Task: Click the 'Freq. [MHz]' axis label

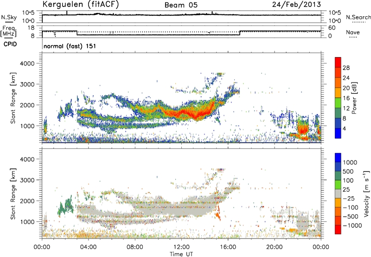Action: pos(9,32)
